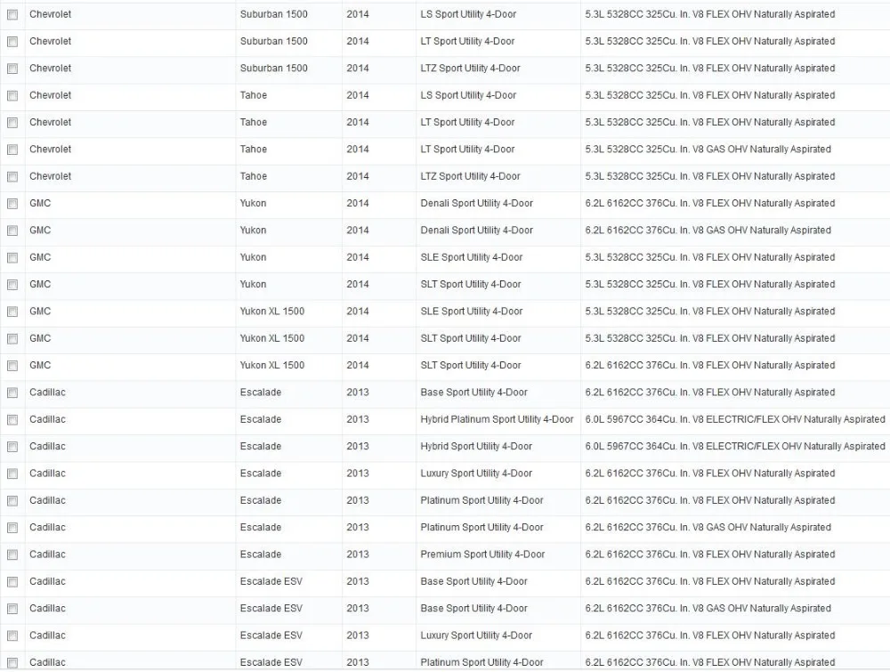Tick the GMC Yukon SLT row checkbox
Viewport: 890px width, 672px height.
[12, 285]
